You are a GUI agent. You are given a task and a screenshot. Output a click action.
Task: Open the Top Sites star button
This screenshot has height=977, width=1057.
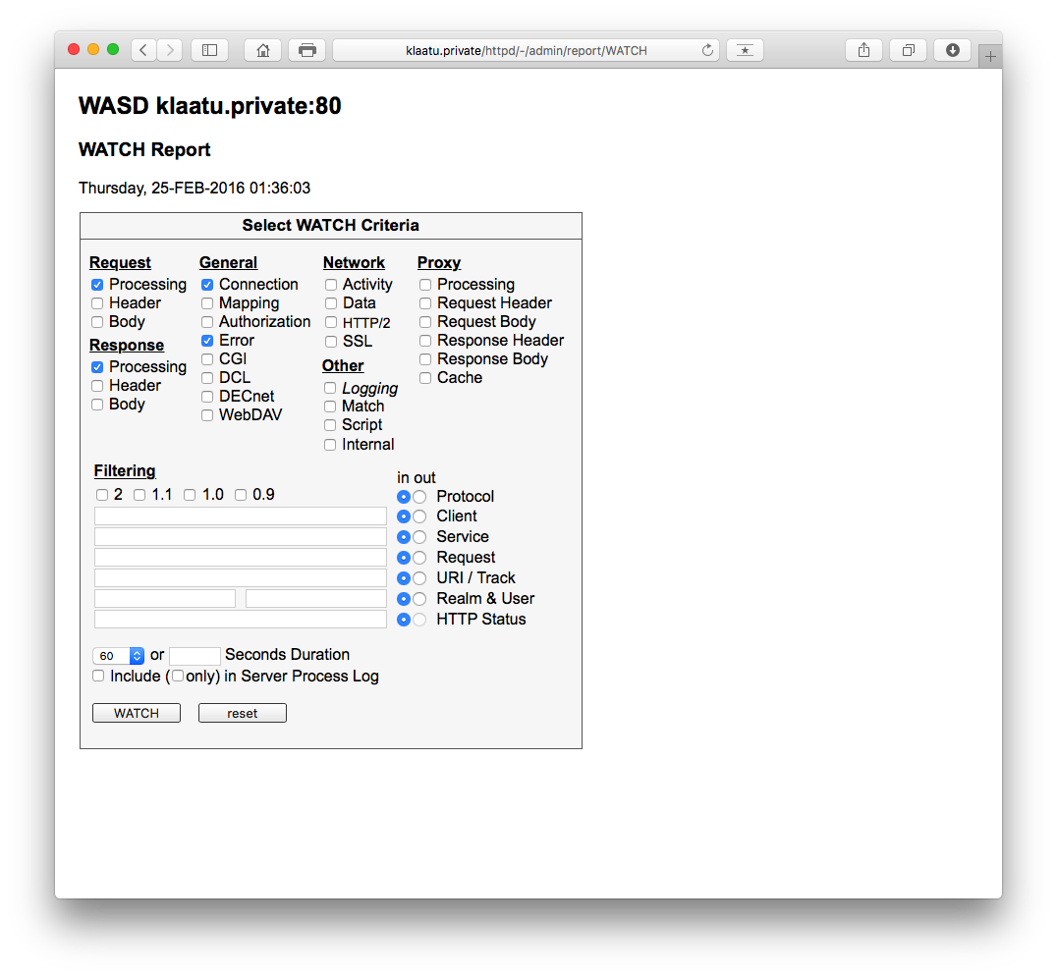(745, 50)
